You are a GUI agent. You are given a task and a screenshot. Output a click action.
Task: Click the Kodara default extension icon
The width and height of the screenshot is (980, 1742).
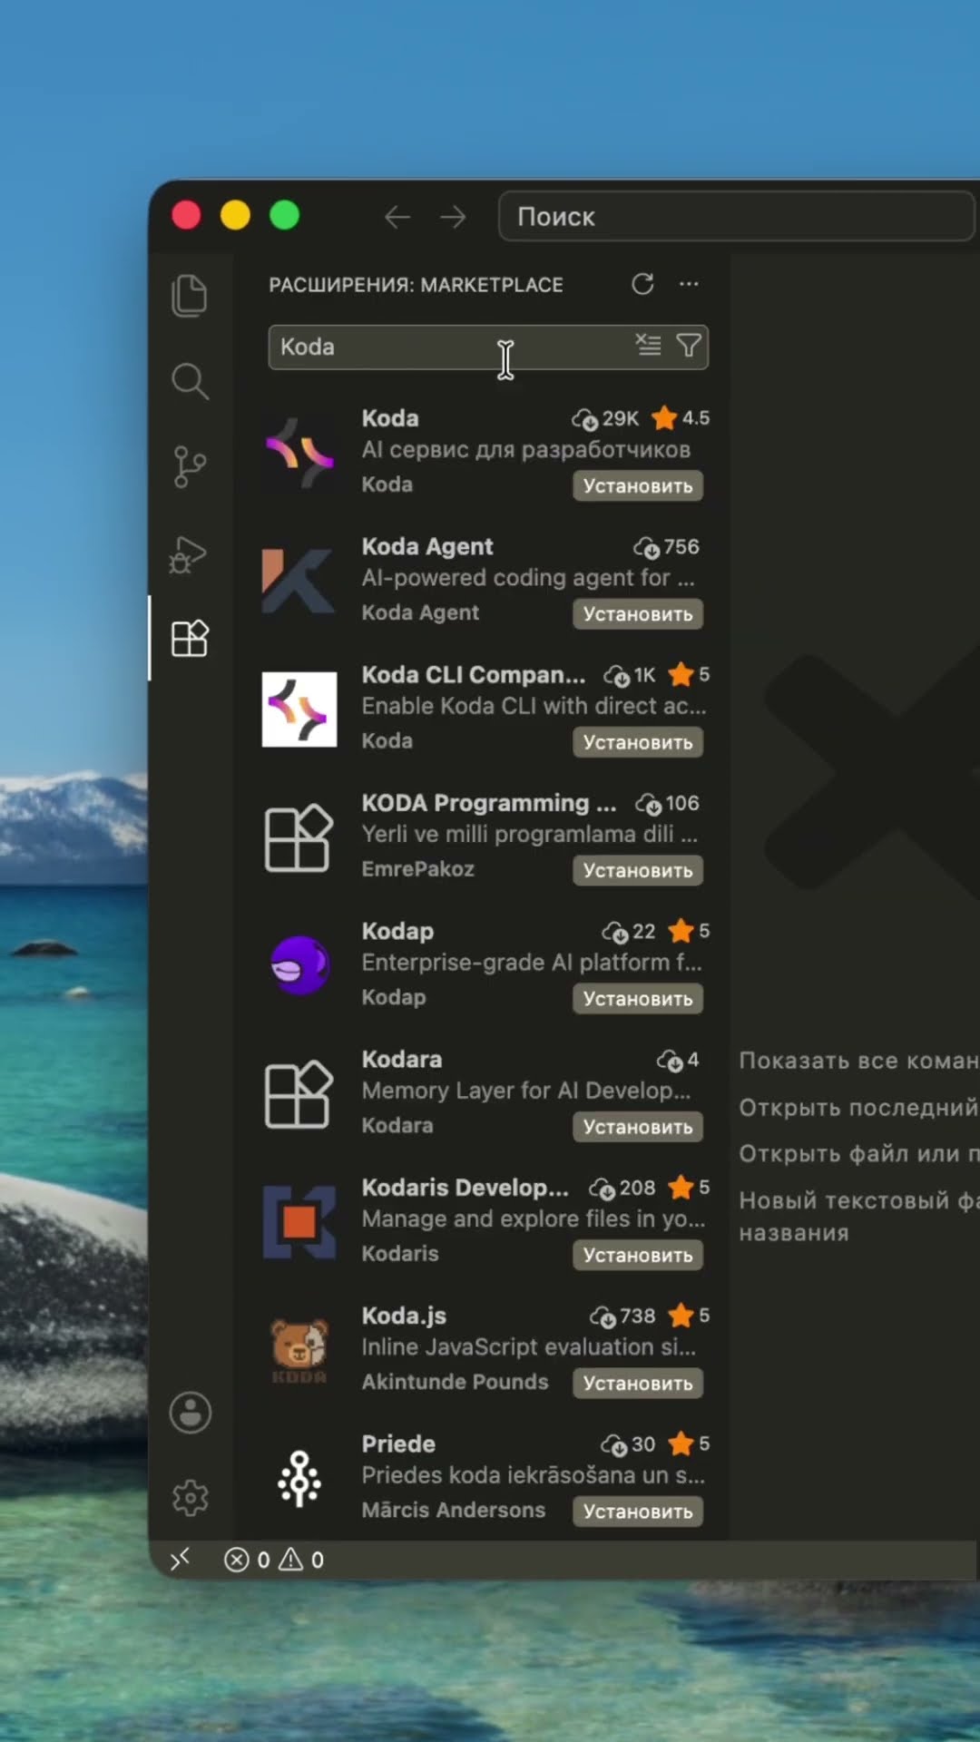coord(299,1093)
